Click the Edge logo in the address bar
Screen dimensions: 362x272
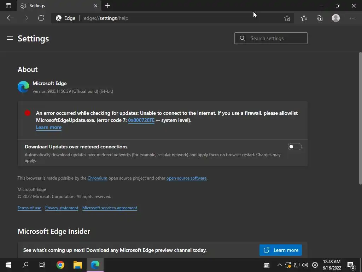click(x=59, y=18)
